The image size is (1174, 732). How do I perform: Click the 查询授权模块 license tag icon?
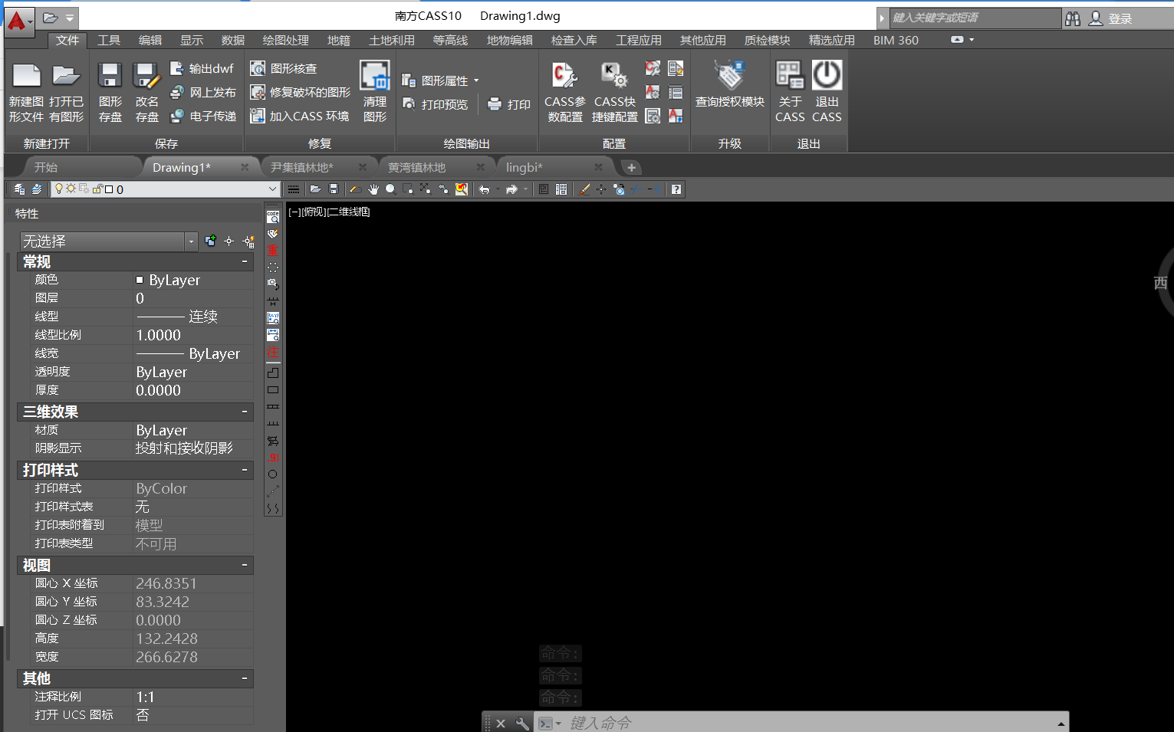click(x=729, y=76)
